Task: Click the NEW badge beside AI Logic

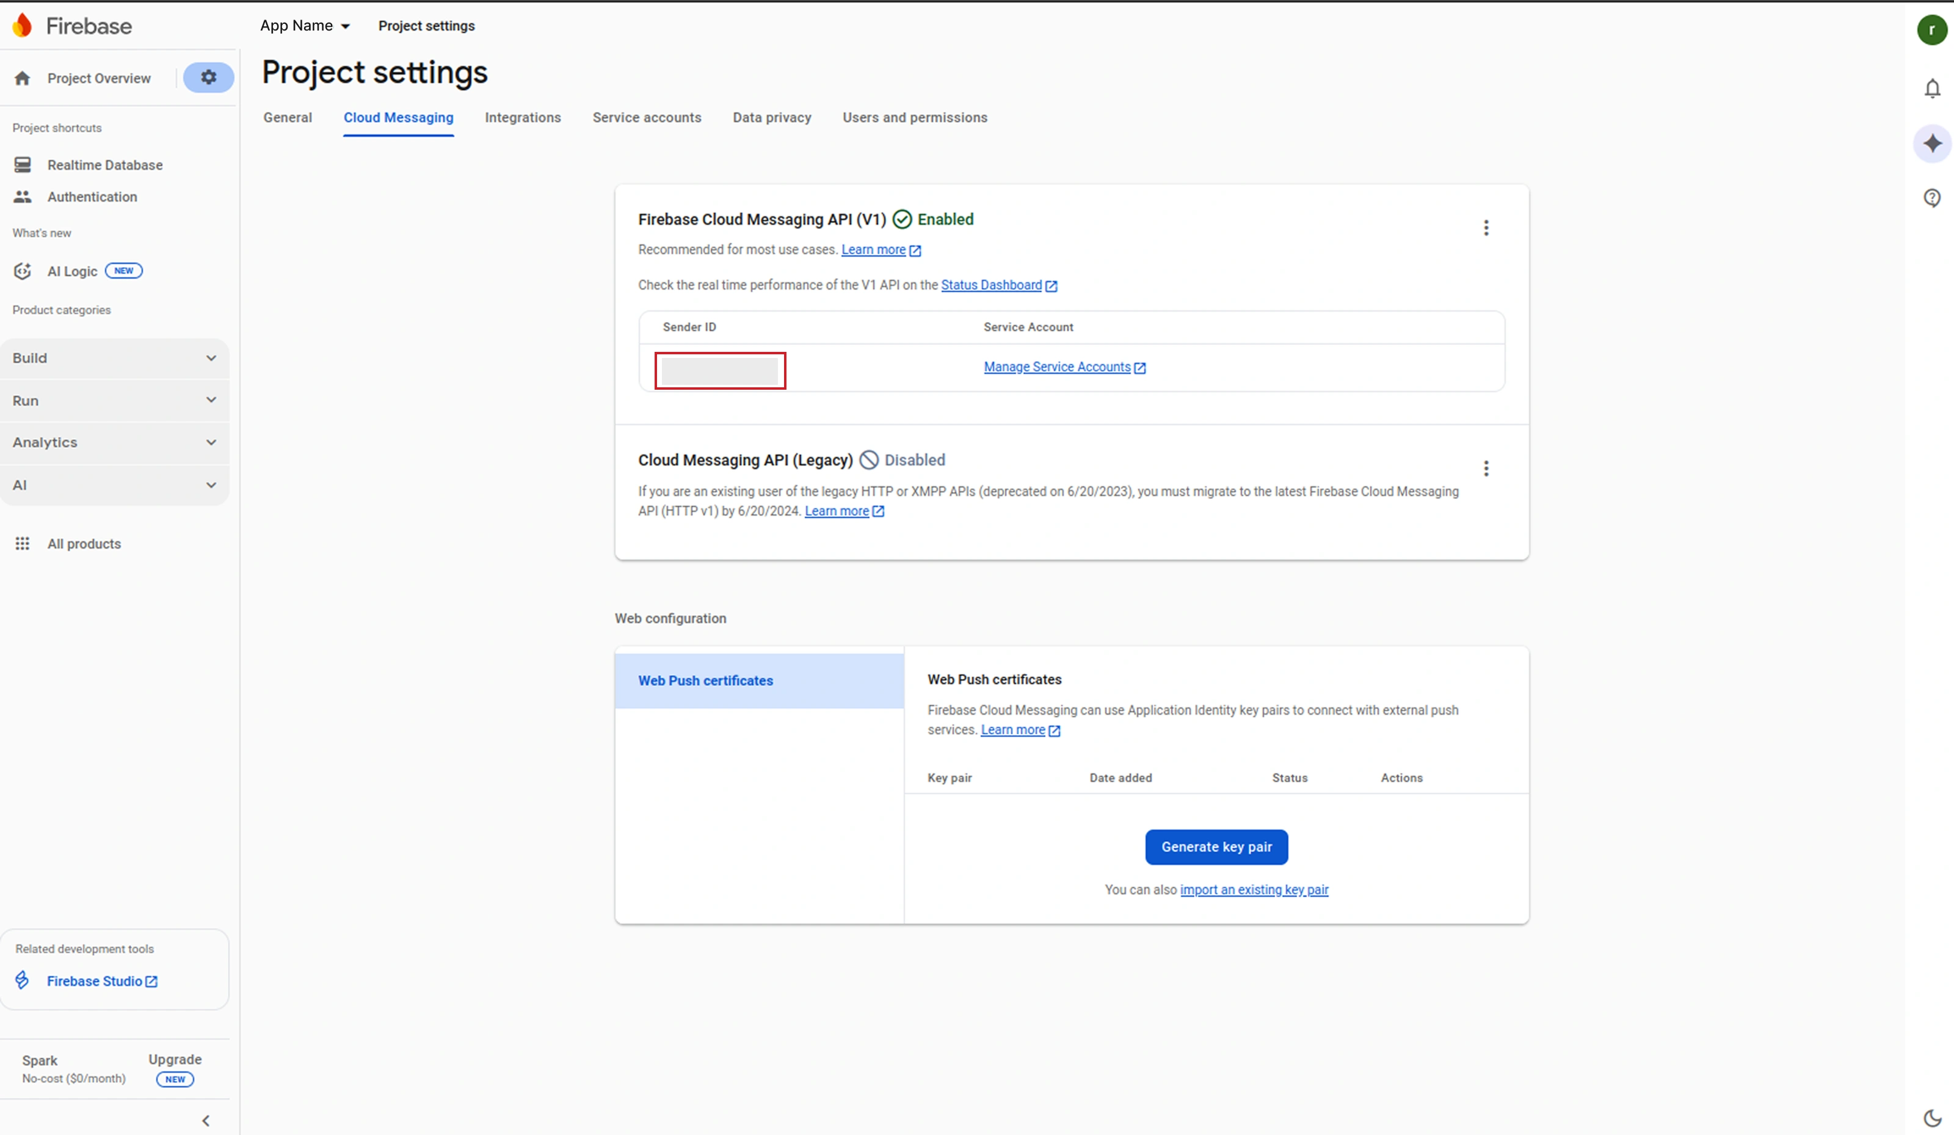Action: [x=124, y=271]
